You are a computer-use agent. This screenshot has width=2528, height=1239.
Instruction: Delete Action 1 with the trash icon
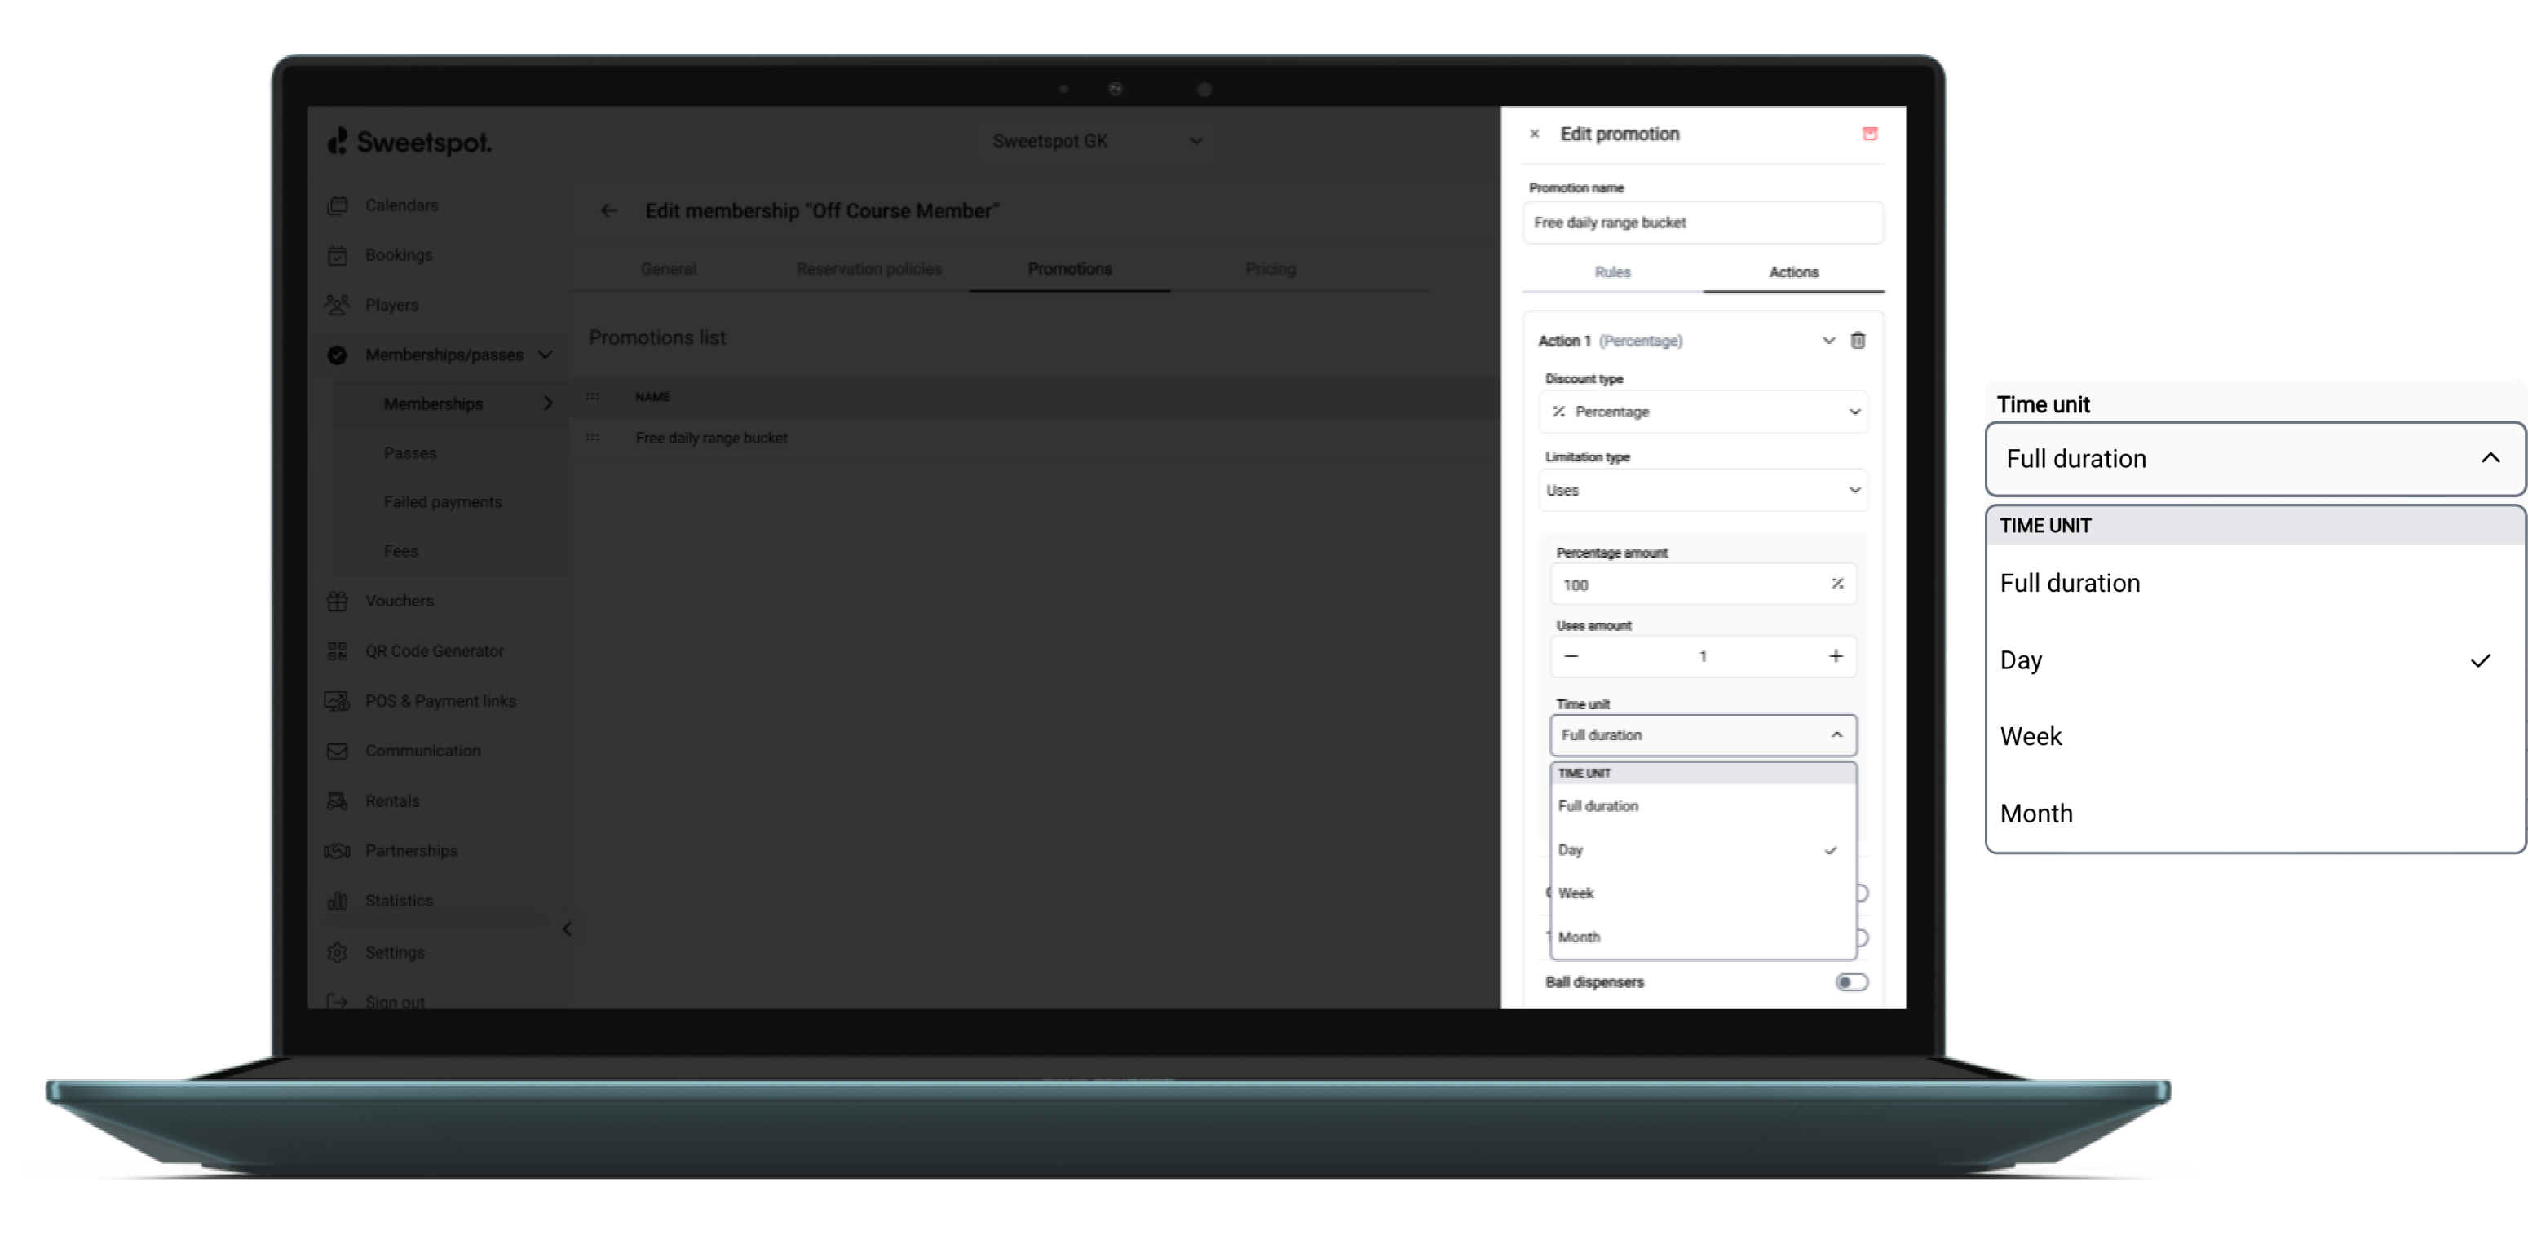tap(1858, 341)
